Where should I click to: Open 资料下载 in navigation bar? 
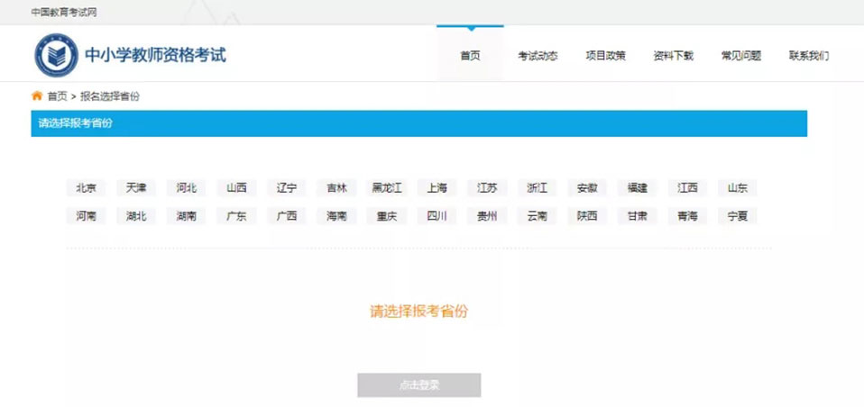673,56
